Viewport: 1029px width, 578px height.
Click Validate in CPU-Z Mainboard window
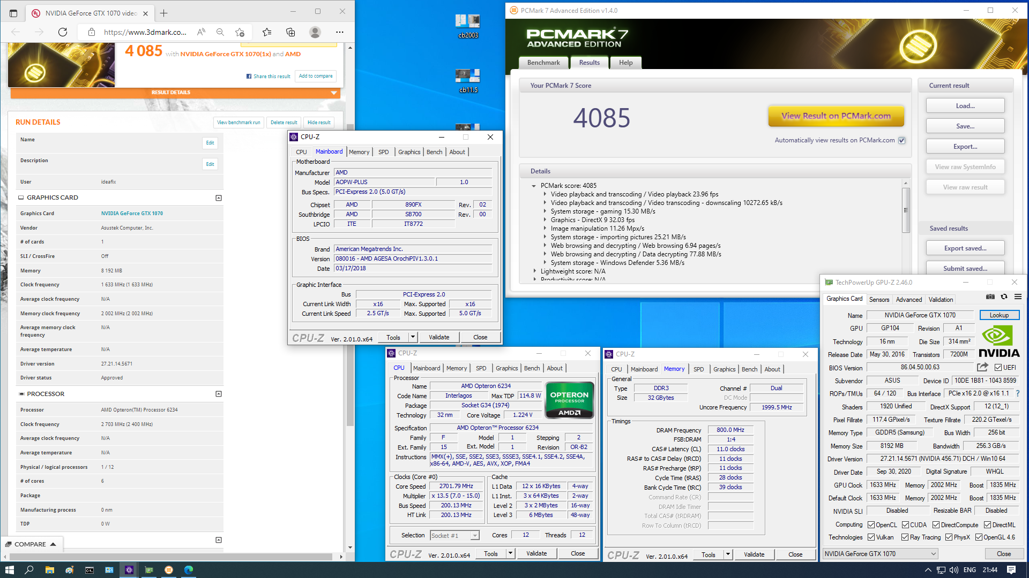[439, 337]
